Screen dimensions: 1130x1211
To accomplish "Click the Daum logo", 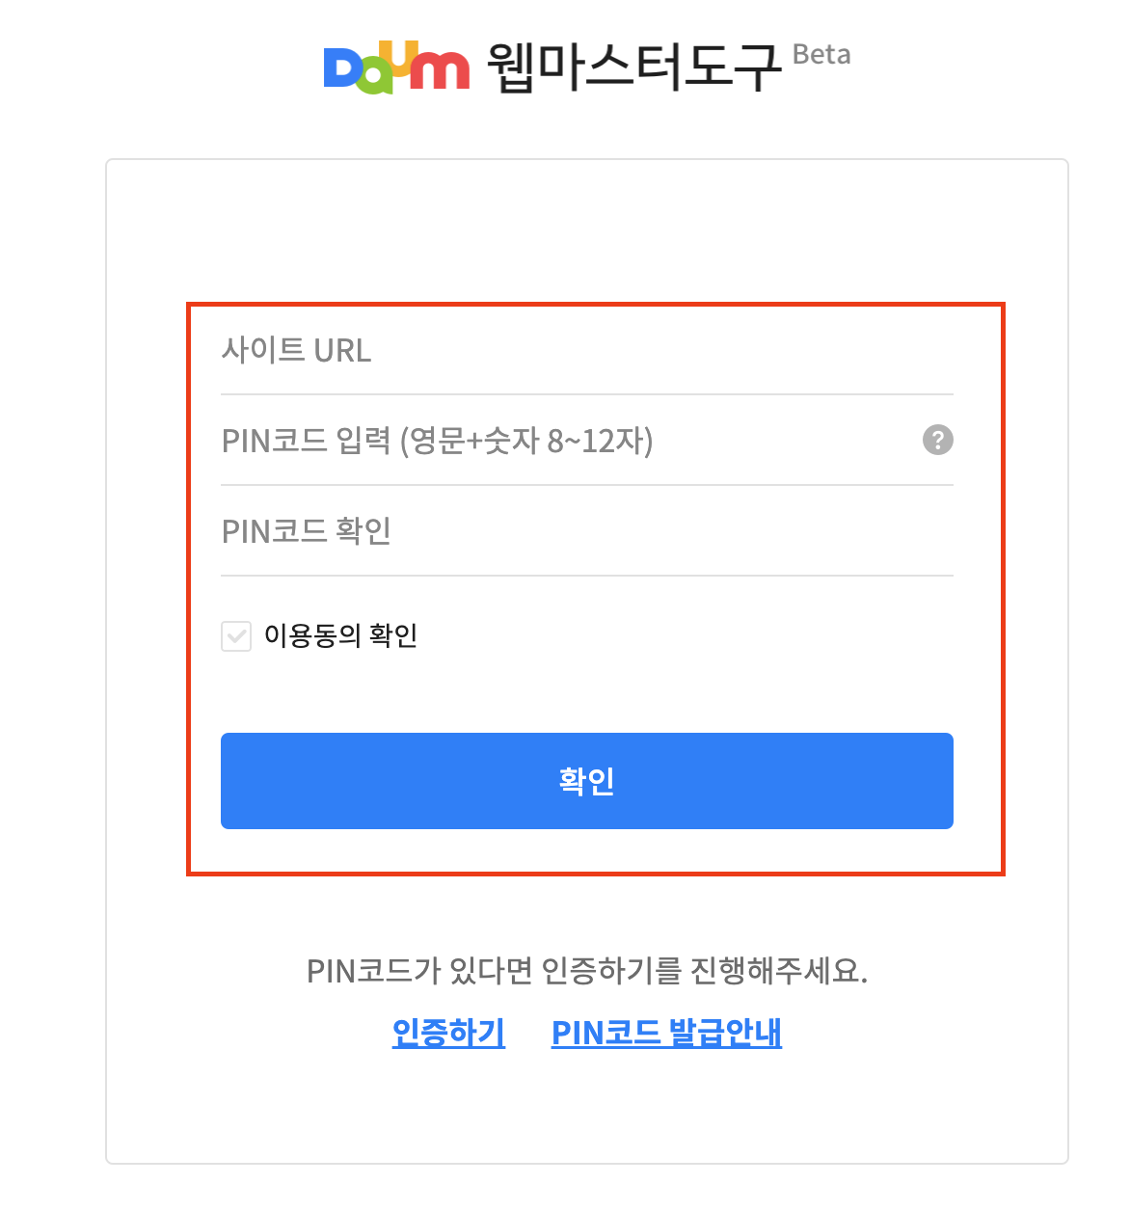I will pos(396,67).
